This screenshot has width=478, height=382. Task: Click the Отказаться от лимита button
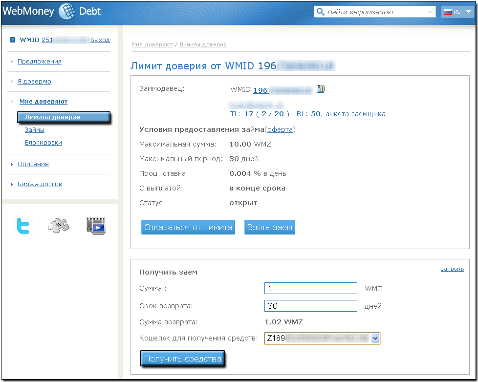tap(188, 227)
